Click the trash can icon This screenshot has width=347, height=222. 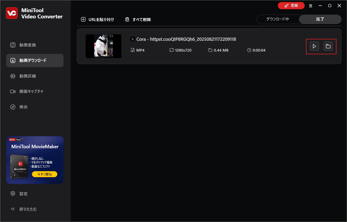pyautogui.click(x=127, y=19)
